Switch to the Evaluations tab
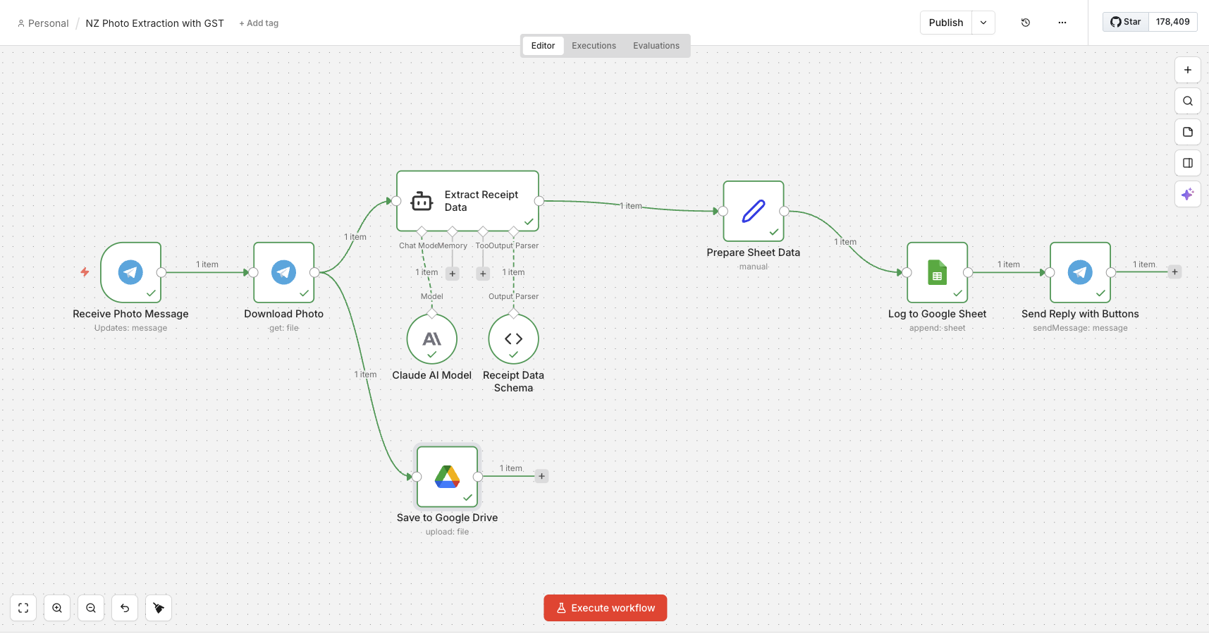Viewport: 1209px width, 634px height. 656,46
